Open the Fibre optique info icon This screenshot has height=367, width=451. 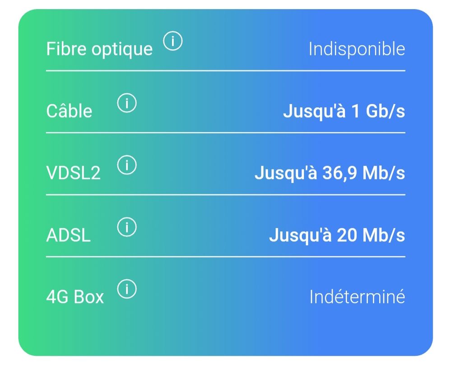172,42
